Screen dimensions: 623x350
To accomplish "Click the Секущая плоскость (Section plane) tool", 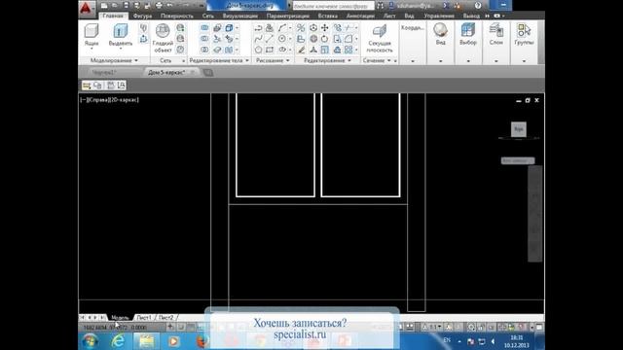I will [x=380, y=39].
